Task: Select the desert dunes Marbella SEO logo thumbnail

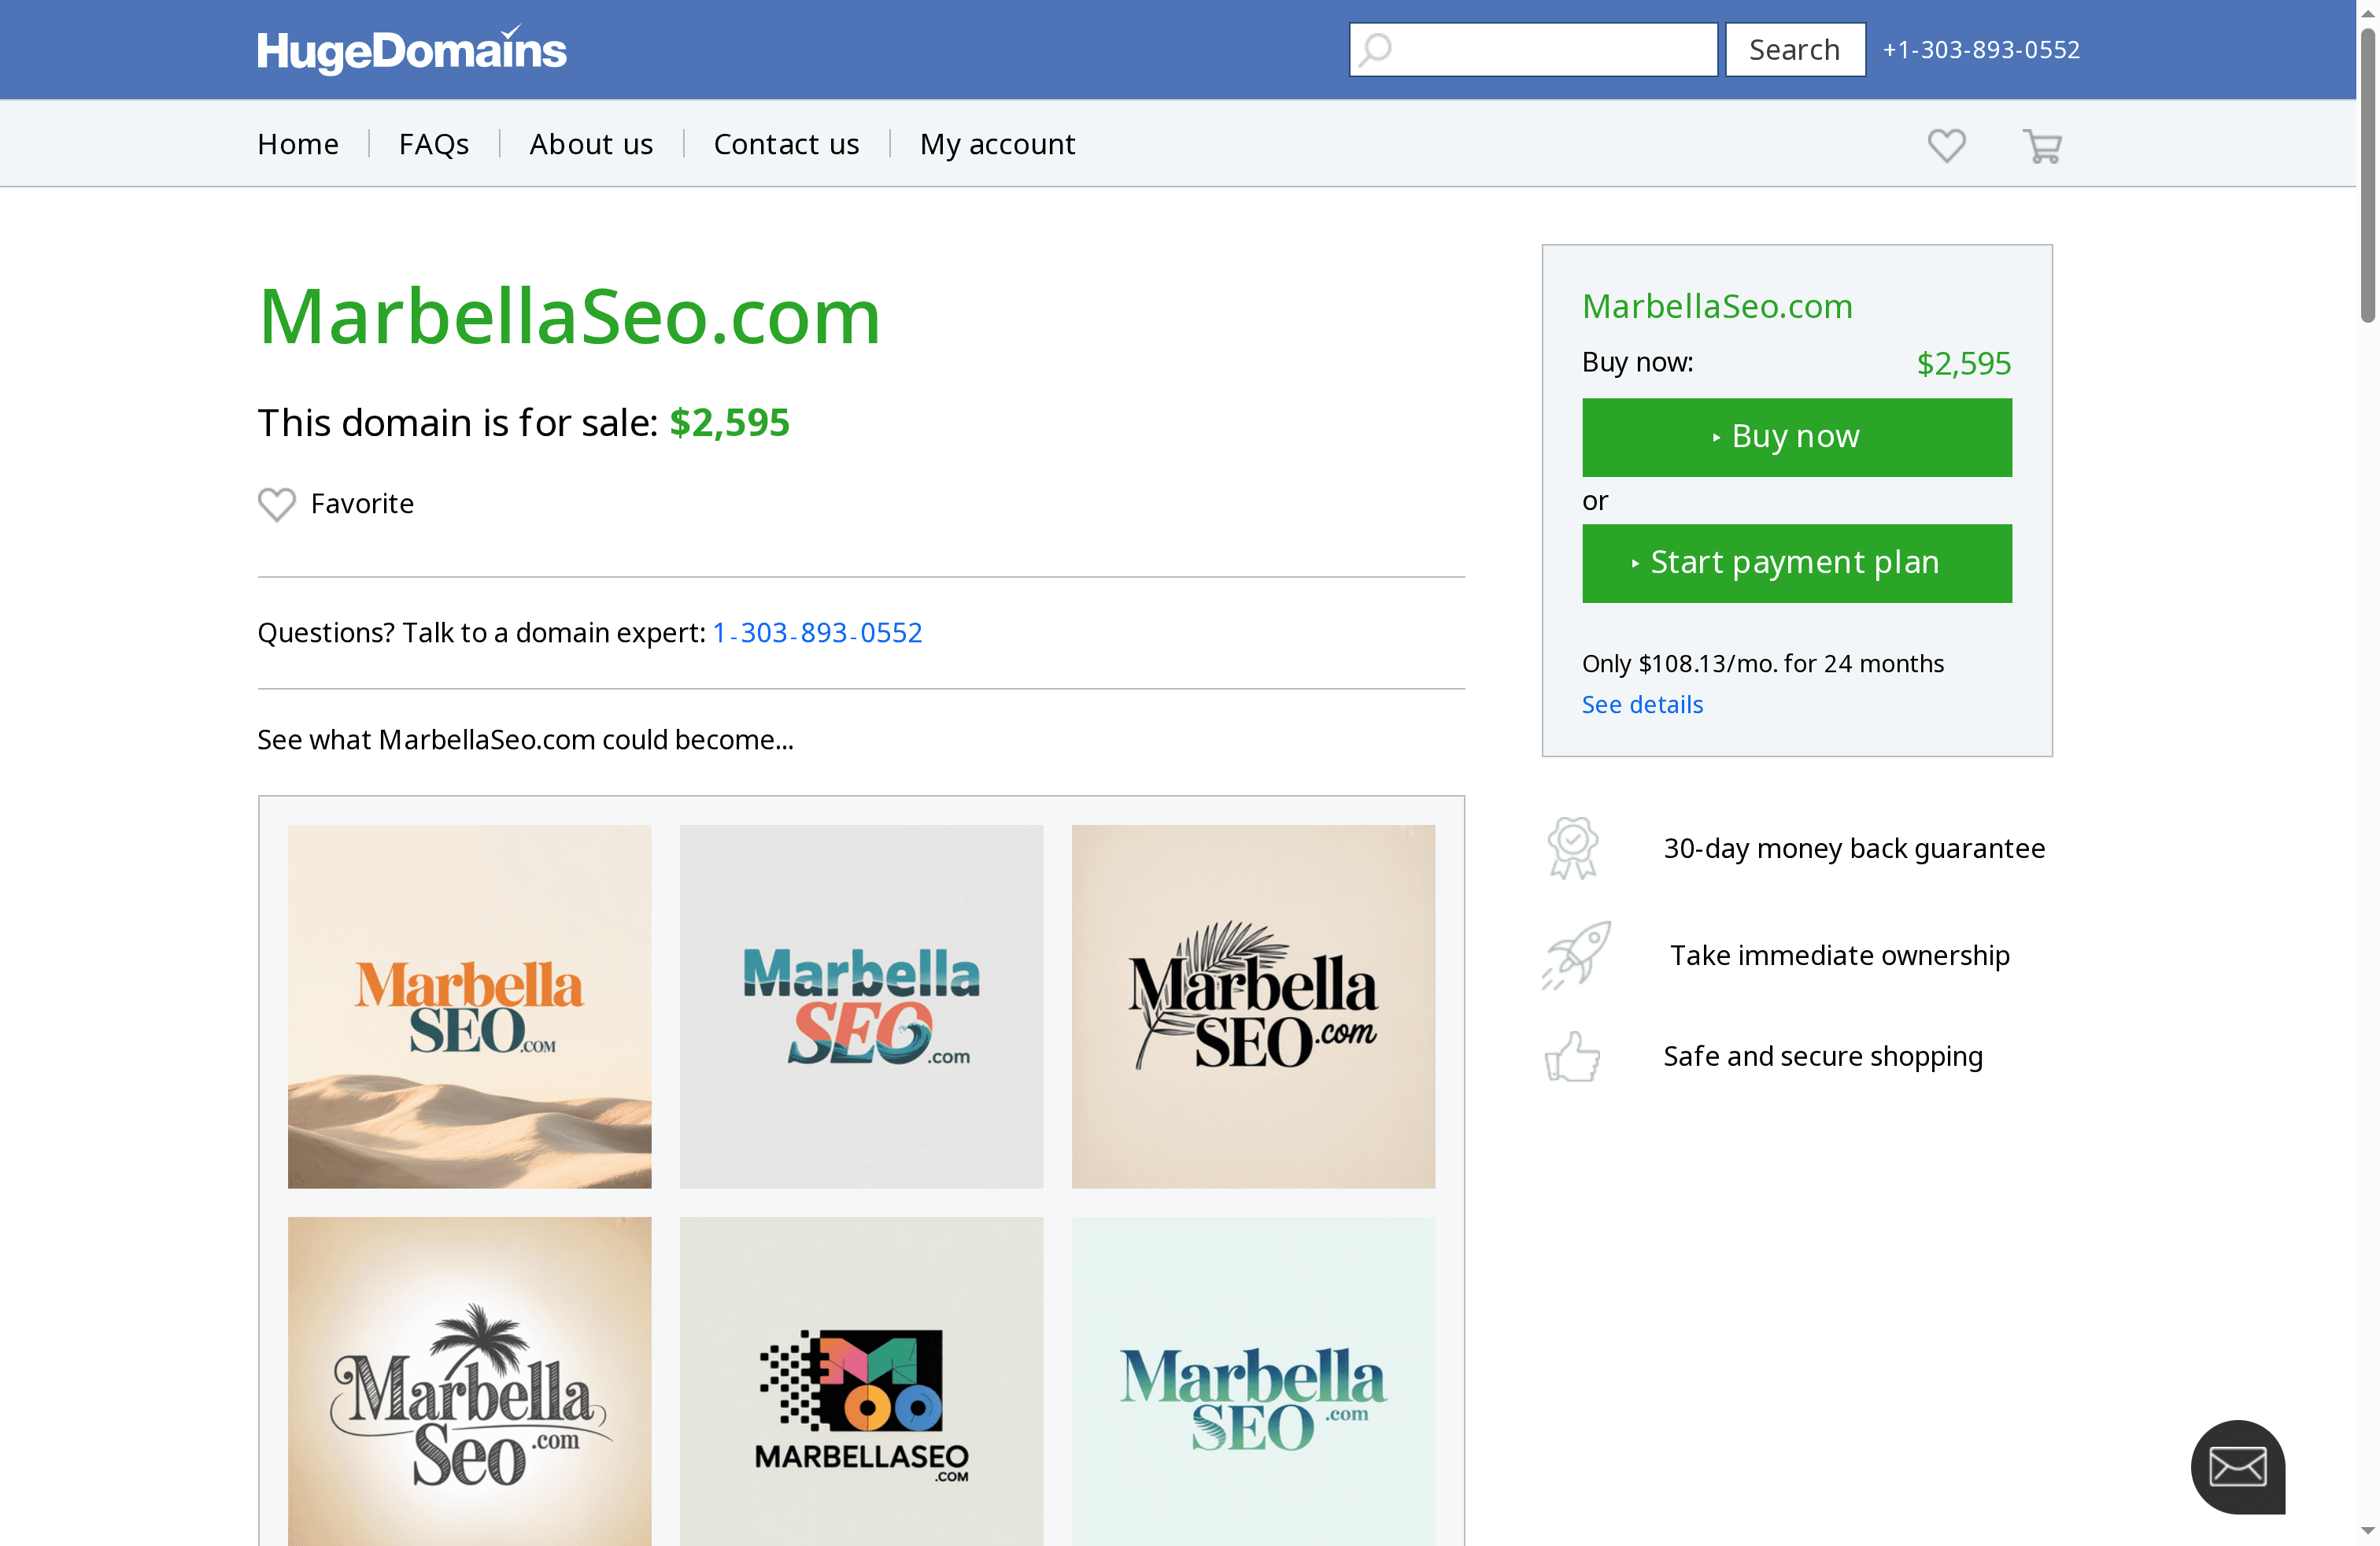Action: (469, 1006)
